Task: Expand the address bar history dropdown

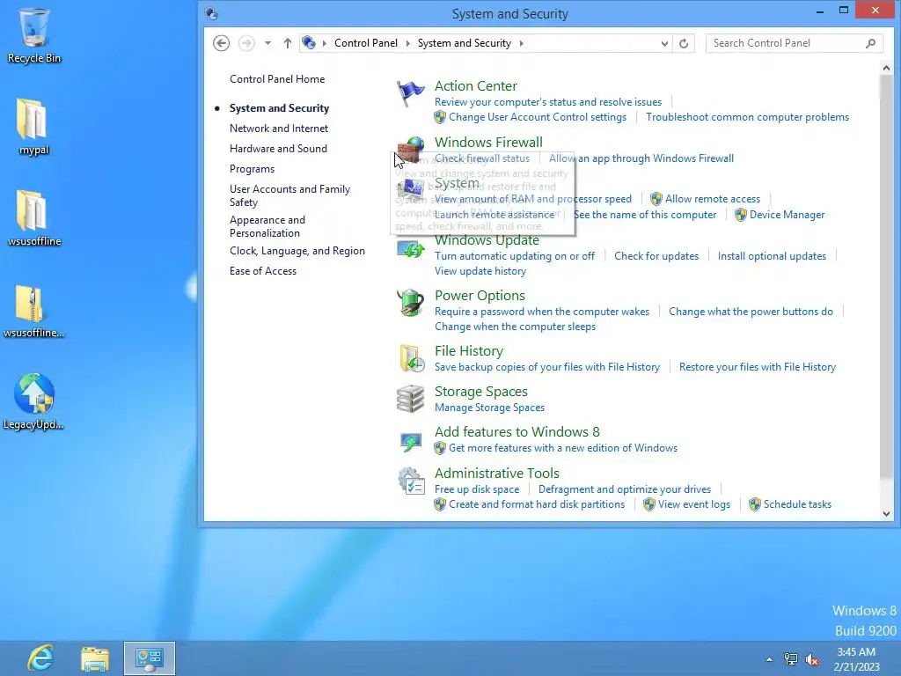Action: [664, 43]
